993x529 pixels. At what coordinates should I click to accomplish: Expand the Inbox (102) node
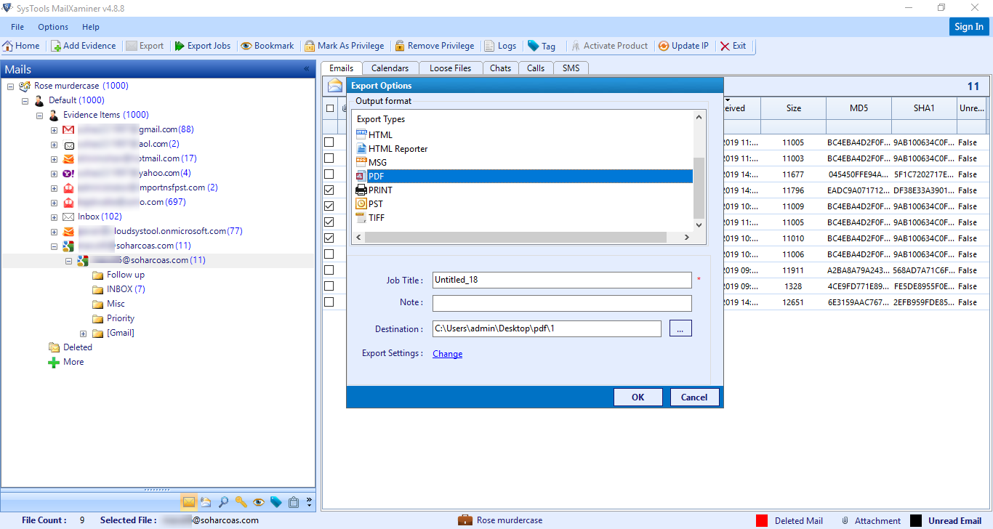(54, 217)
